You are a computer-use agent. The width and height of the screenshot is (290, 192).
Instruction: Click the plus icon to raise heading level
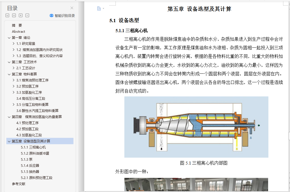[21, 16]
